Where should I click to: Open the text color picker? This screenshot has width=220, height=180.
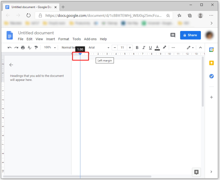point(157,48)
